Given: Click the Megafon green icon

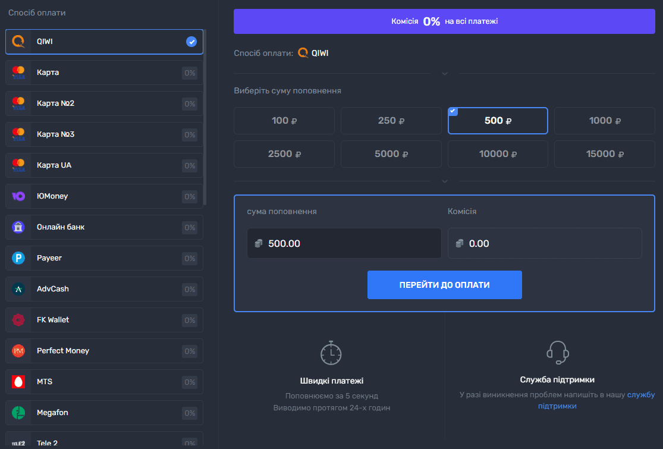Looking at the screenshot, I should 18,413.
